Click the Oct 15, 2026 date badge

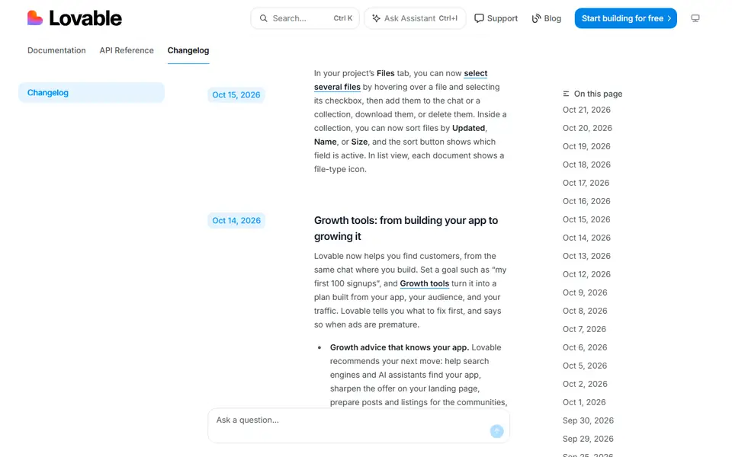236,94
